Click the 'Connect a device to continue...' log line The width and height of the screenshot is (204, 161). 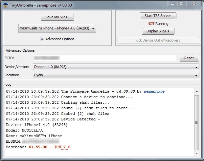click(69, 97)
